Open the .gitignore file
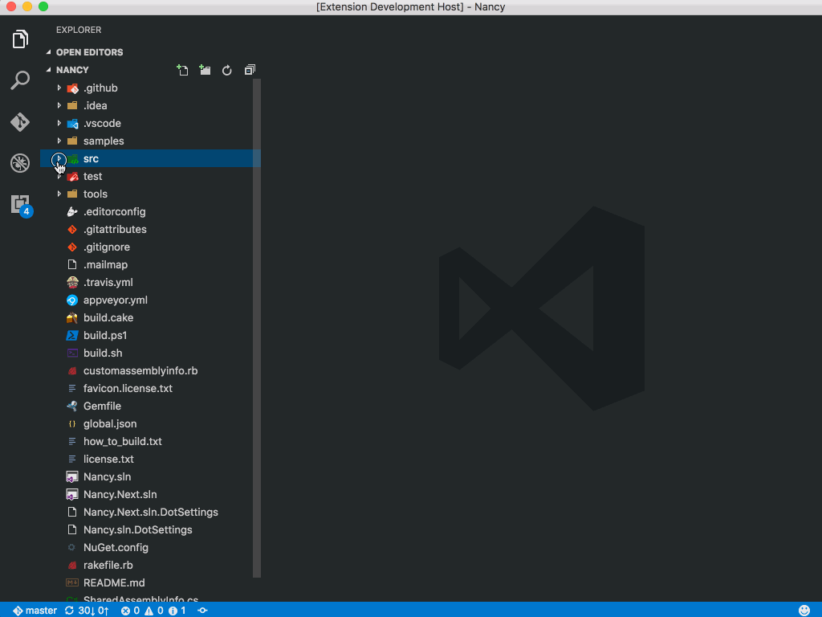822x617 pixels. [x=150, y=247]
